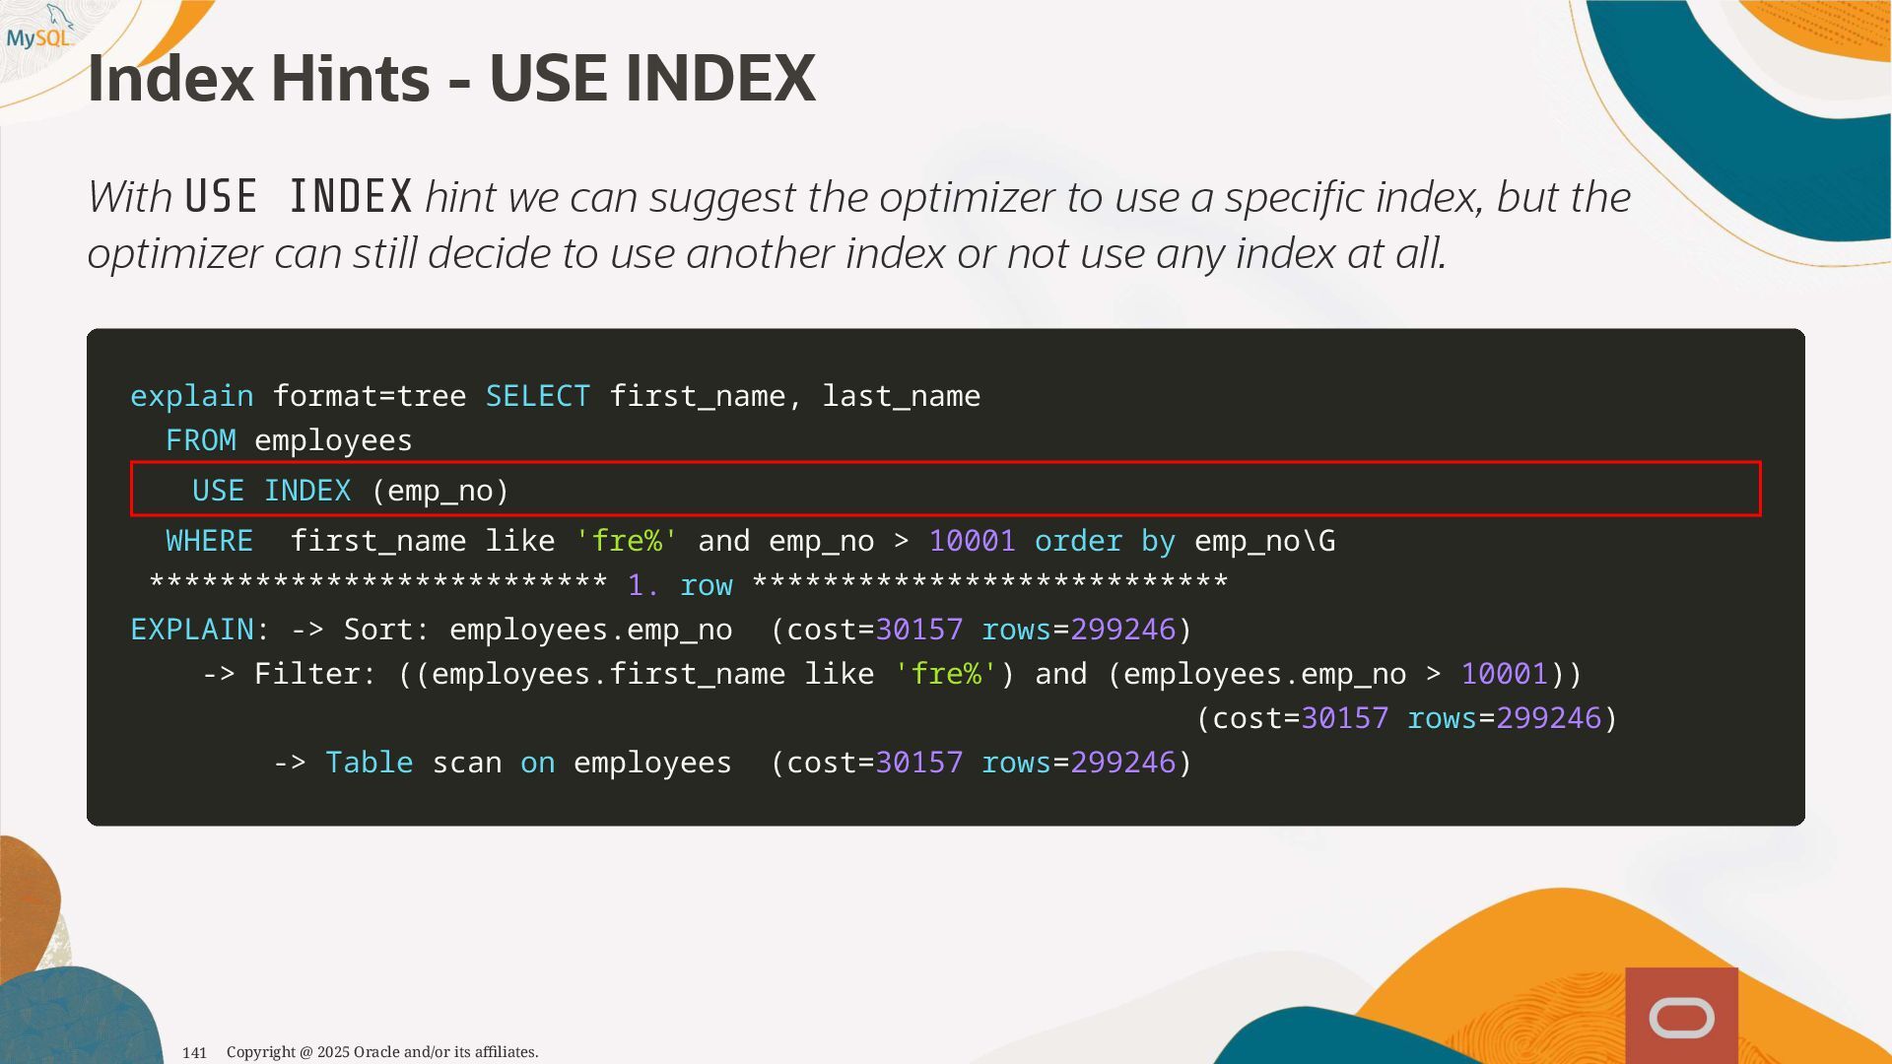The image size is (1892, 1064).
Task: Click the MySQL dolphin logo
Action: point(40,30)
